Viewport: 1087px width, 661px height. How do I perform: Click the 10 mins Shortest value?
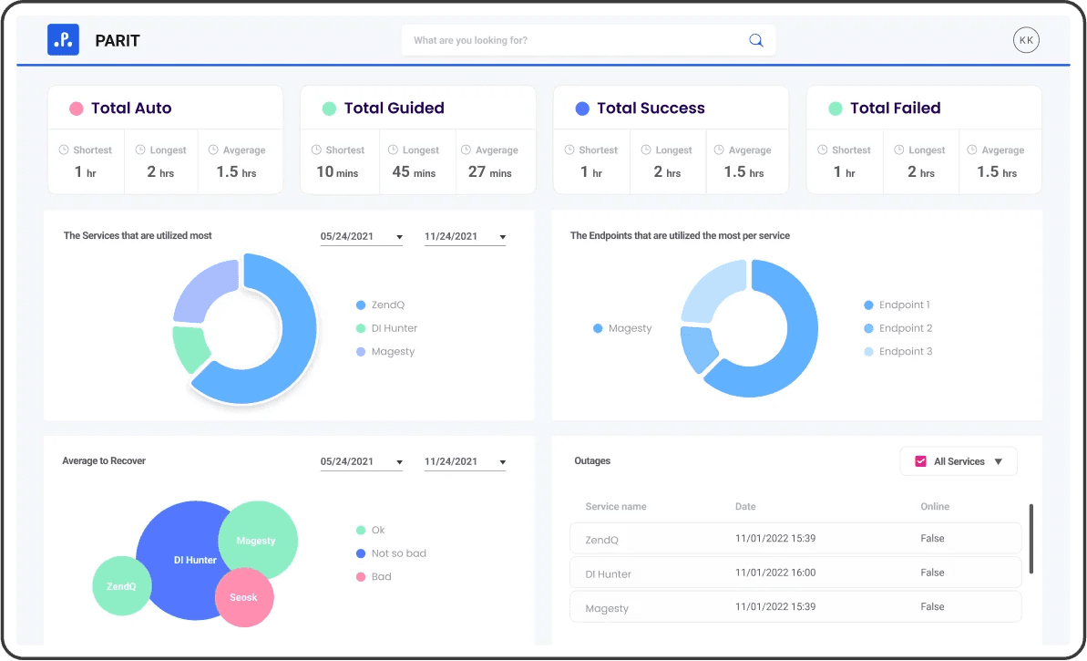point(338,172)
